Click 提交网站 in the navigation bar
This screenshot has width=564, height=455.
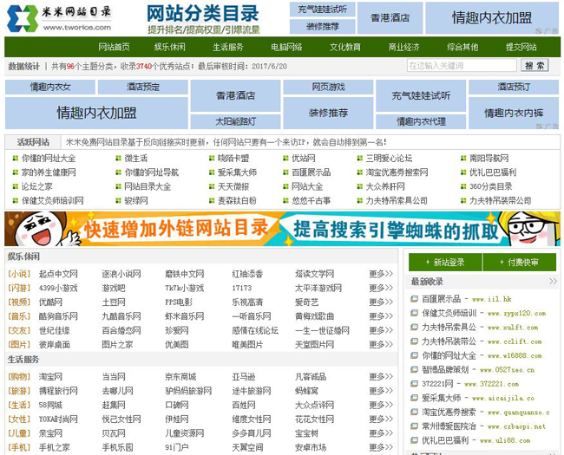point(521,47)
